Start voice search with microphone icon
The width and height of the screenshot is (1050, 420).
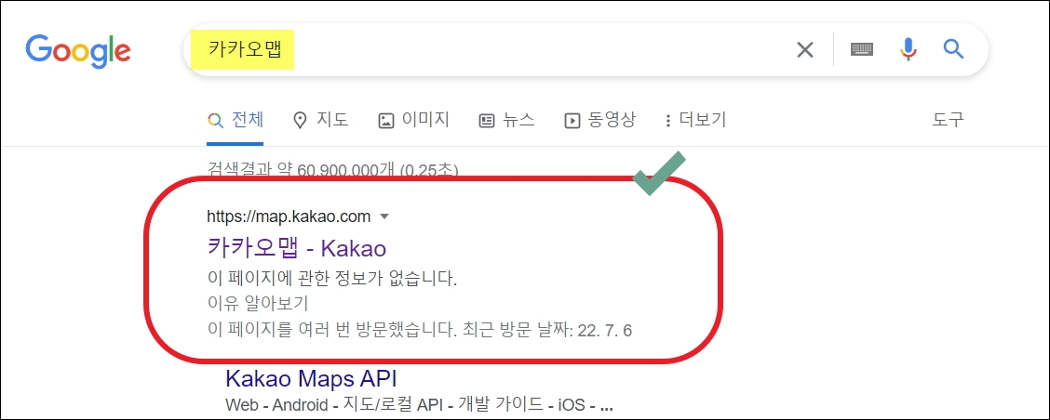[x=908, y=49]
